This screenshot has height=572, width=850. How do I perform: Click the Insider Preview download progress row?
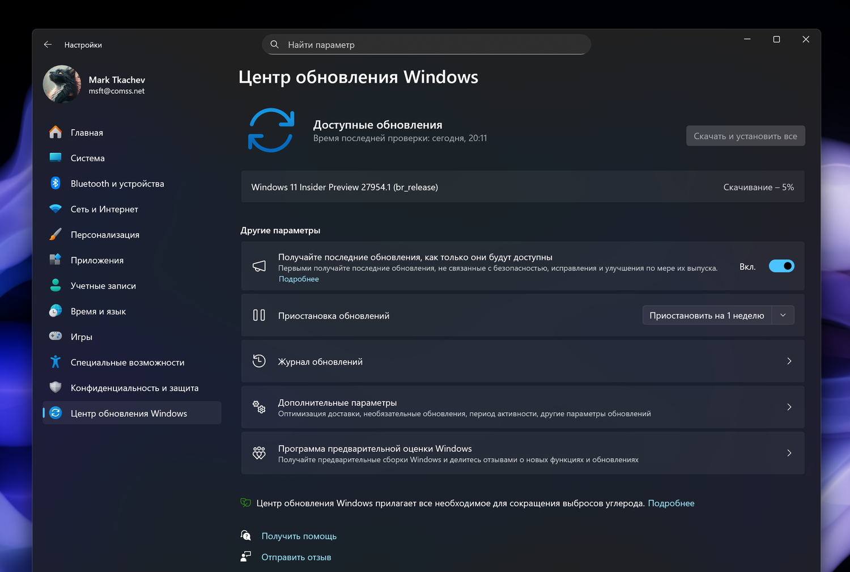[522, 187]
